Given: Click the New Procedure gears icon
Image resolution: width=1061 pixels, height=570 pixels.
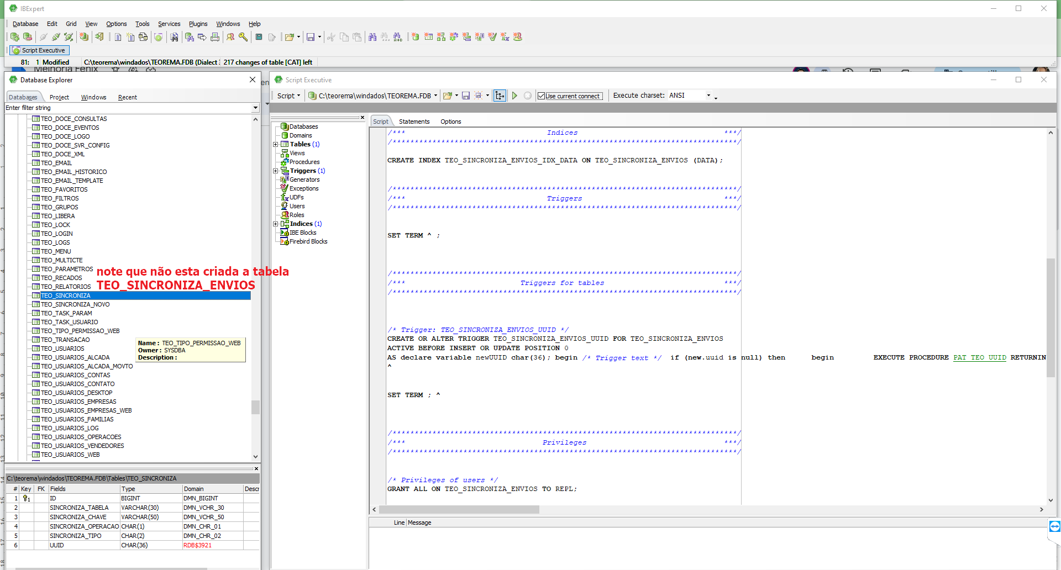Looking at the screenshot, I should point(454,37).
